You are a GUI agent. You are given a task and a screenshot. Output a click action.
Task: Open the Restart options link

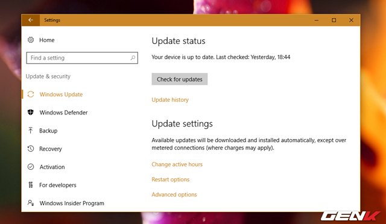(x=171, y=179)
